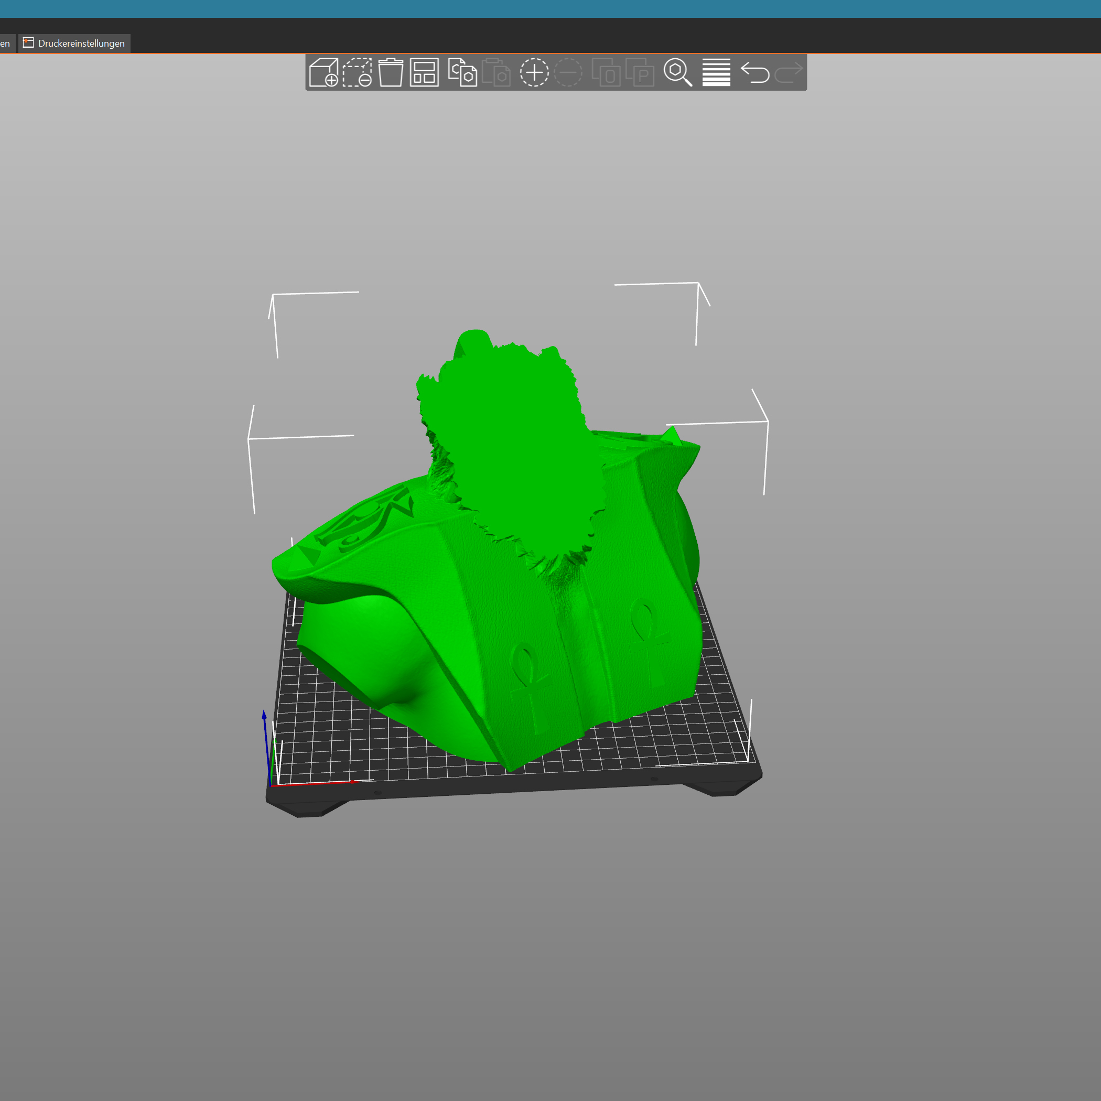
Task: Toggle variable layer height tool
Action: pos(716,72)
